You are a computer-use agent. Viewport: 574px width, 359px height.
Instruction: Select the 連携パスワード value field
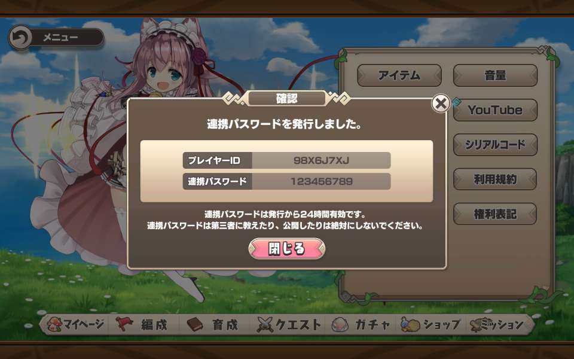[321, 181]
